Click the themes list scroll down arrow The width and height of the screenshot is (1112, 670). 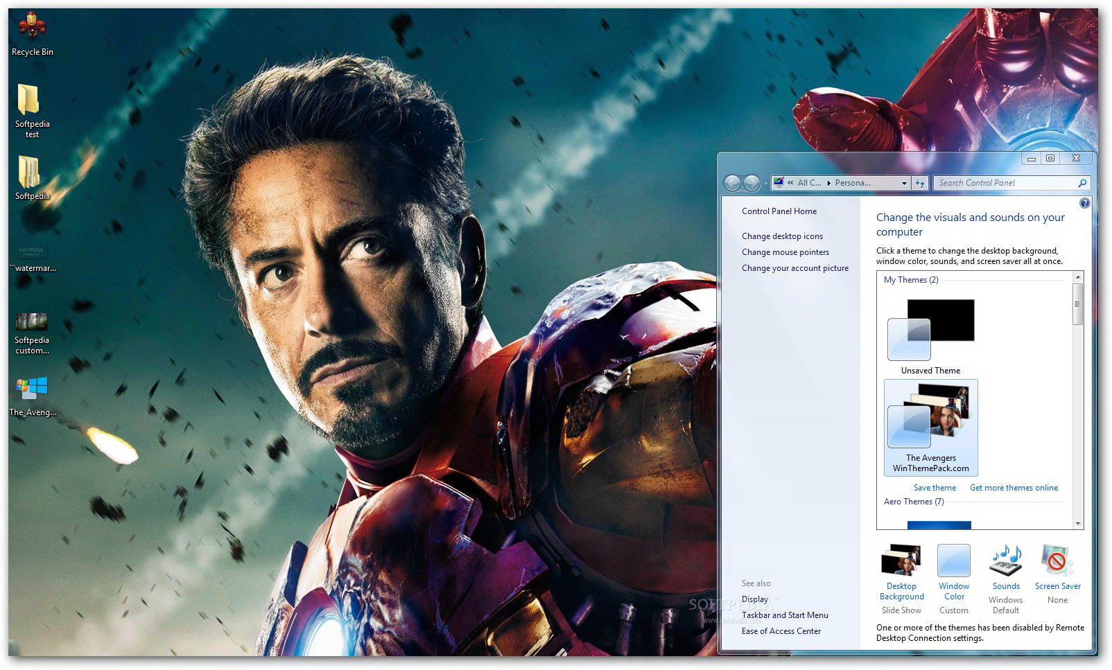1077,524
